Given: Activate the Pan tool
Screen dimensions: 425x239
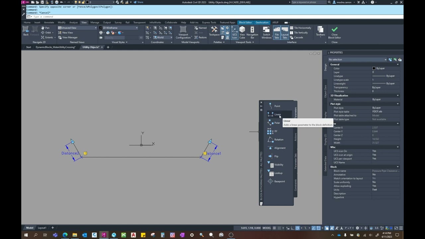Looking at the screenshot, I should [45, 28].
